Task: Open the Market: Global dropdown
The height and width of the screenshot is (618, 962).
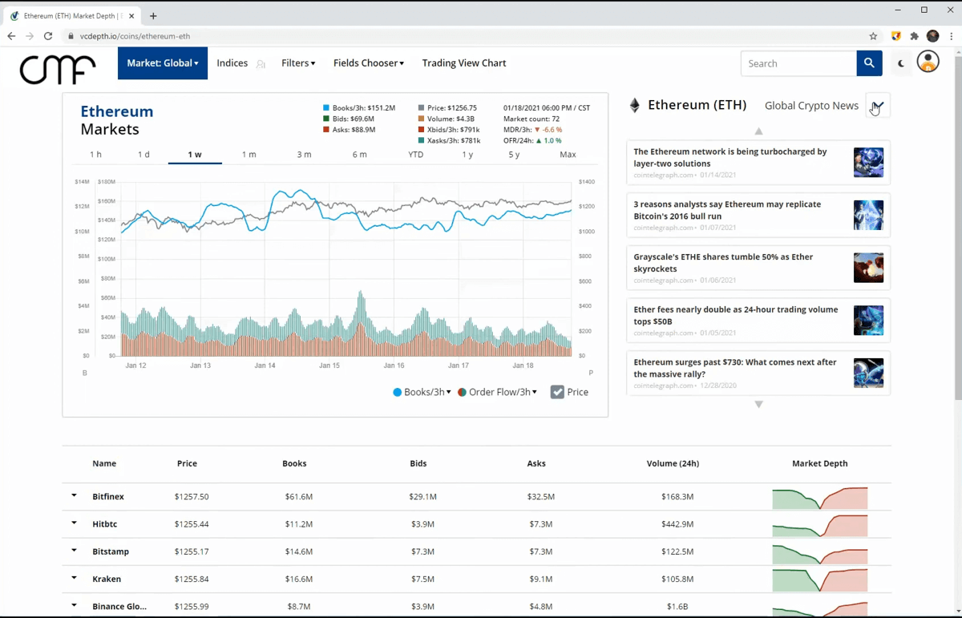Action: point(163,63)
